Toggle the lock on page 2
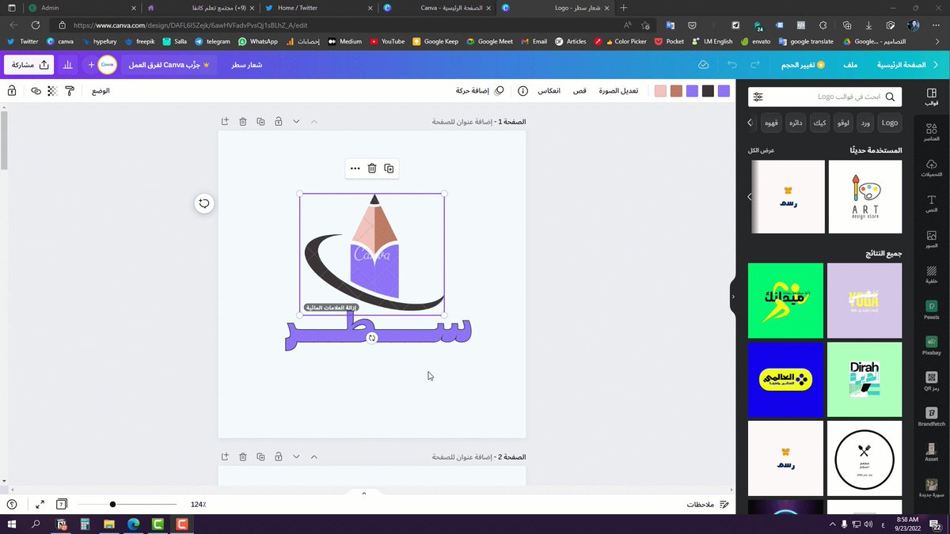This screenshot has width=950, height=534. click(x=279, y=456)
